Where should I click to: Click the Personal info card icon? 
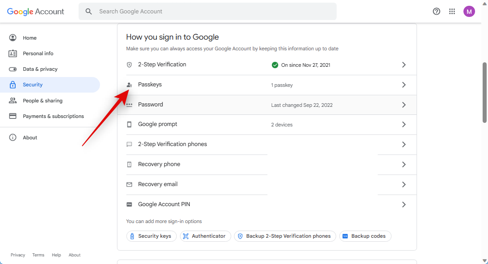[x=13, y=53]
